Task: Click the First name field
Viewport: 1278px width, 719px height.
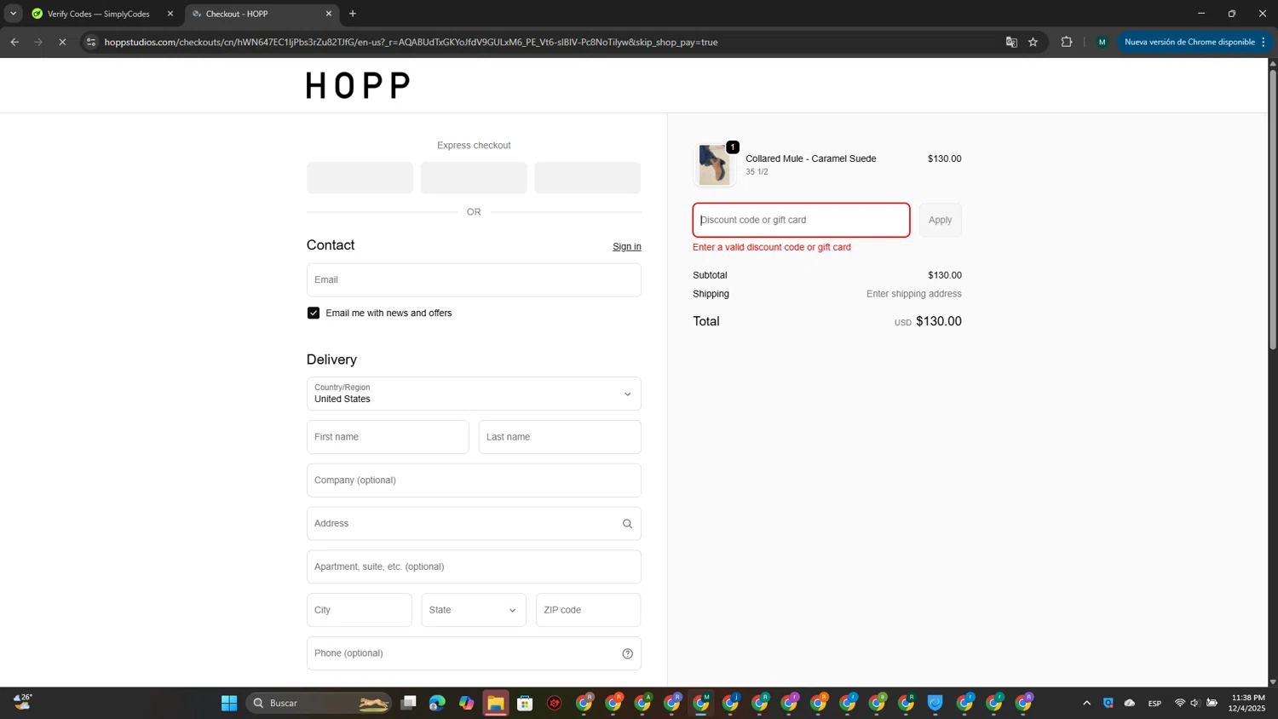Action: (x=388, y=437)
